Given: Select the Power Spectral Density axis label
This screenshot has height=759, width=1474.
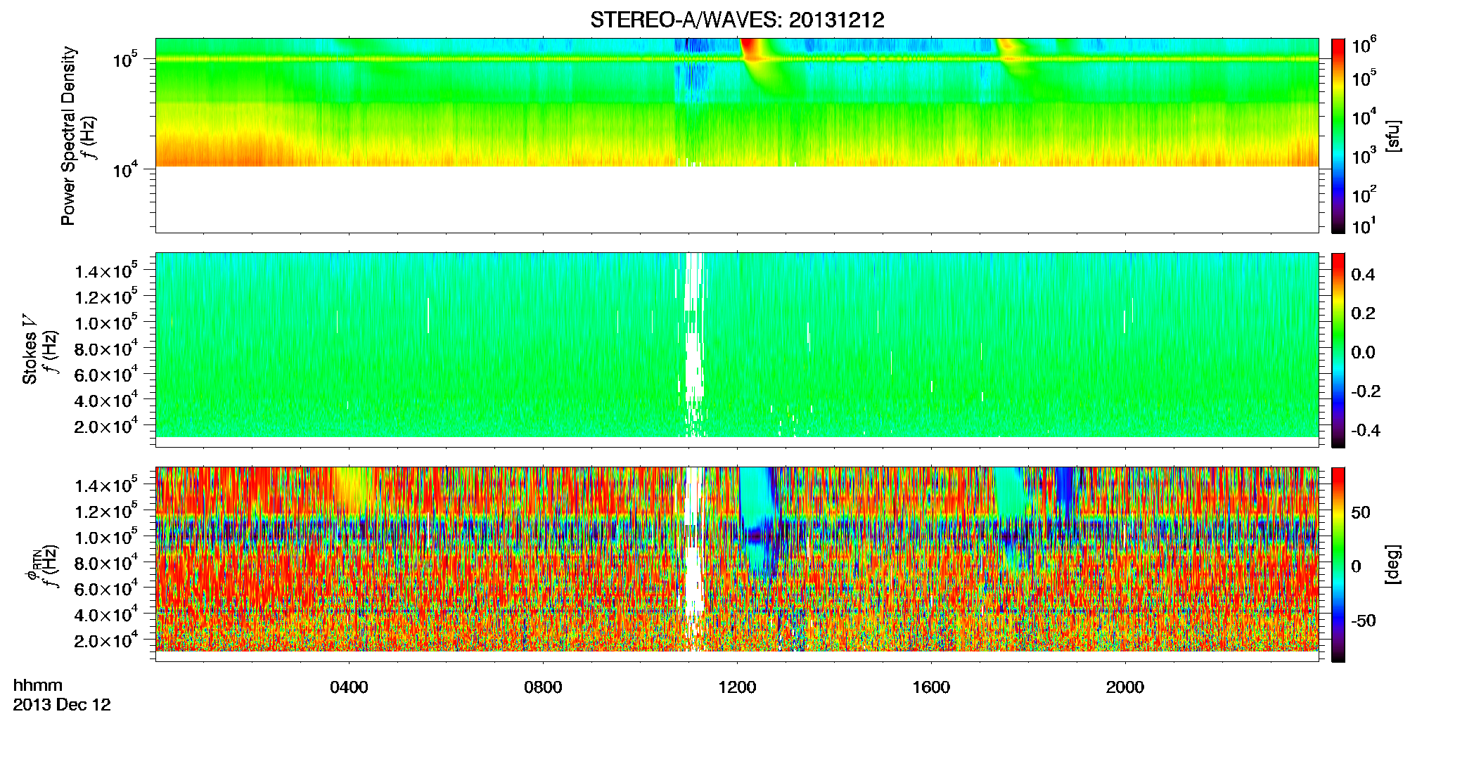Looking at the screenshot, I should tap(68, 136).
